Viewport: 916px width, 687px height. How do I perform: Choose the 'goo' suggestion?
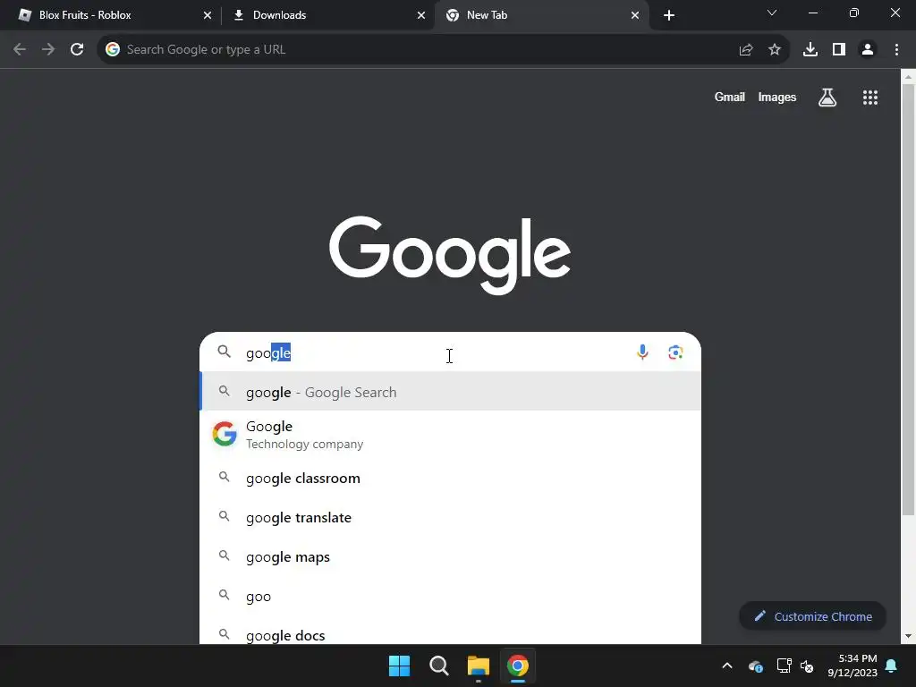point(451,596)
